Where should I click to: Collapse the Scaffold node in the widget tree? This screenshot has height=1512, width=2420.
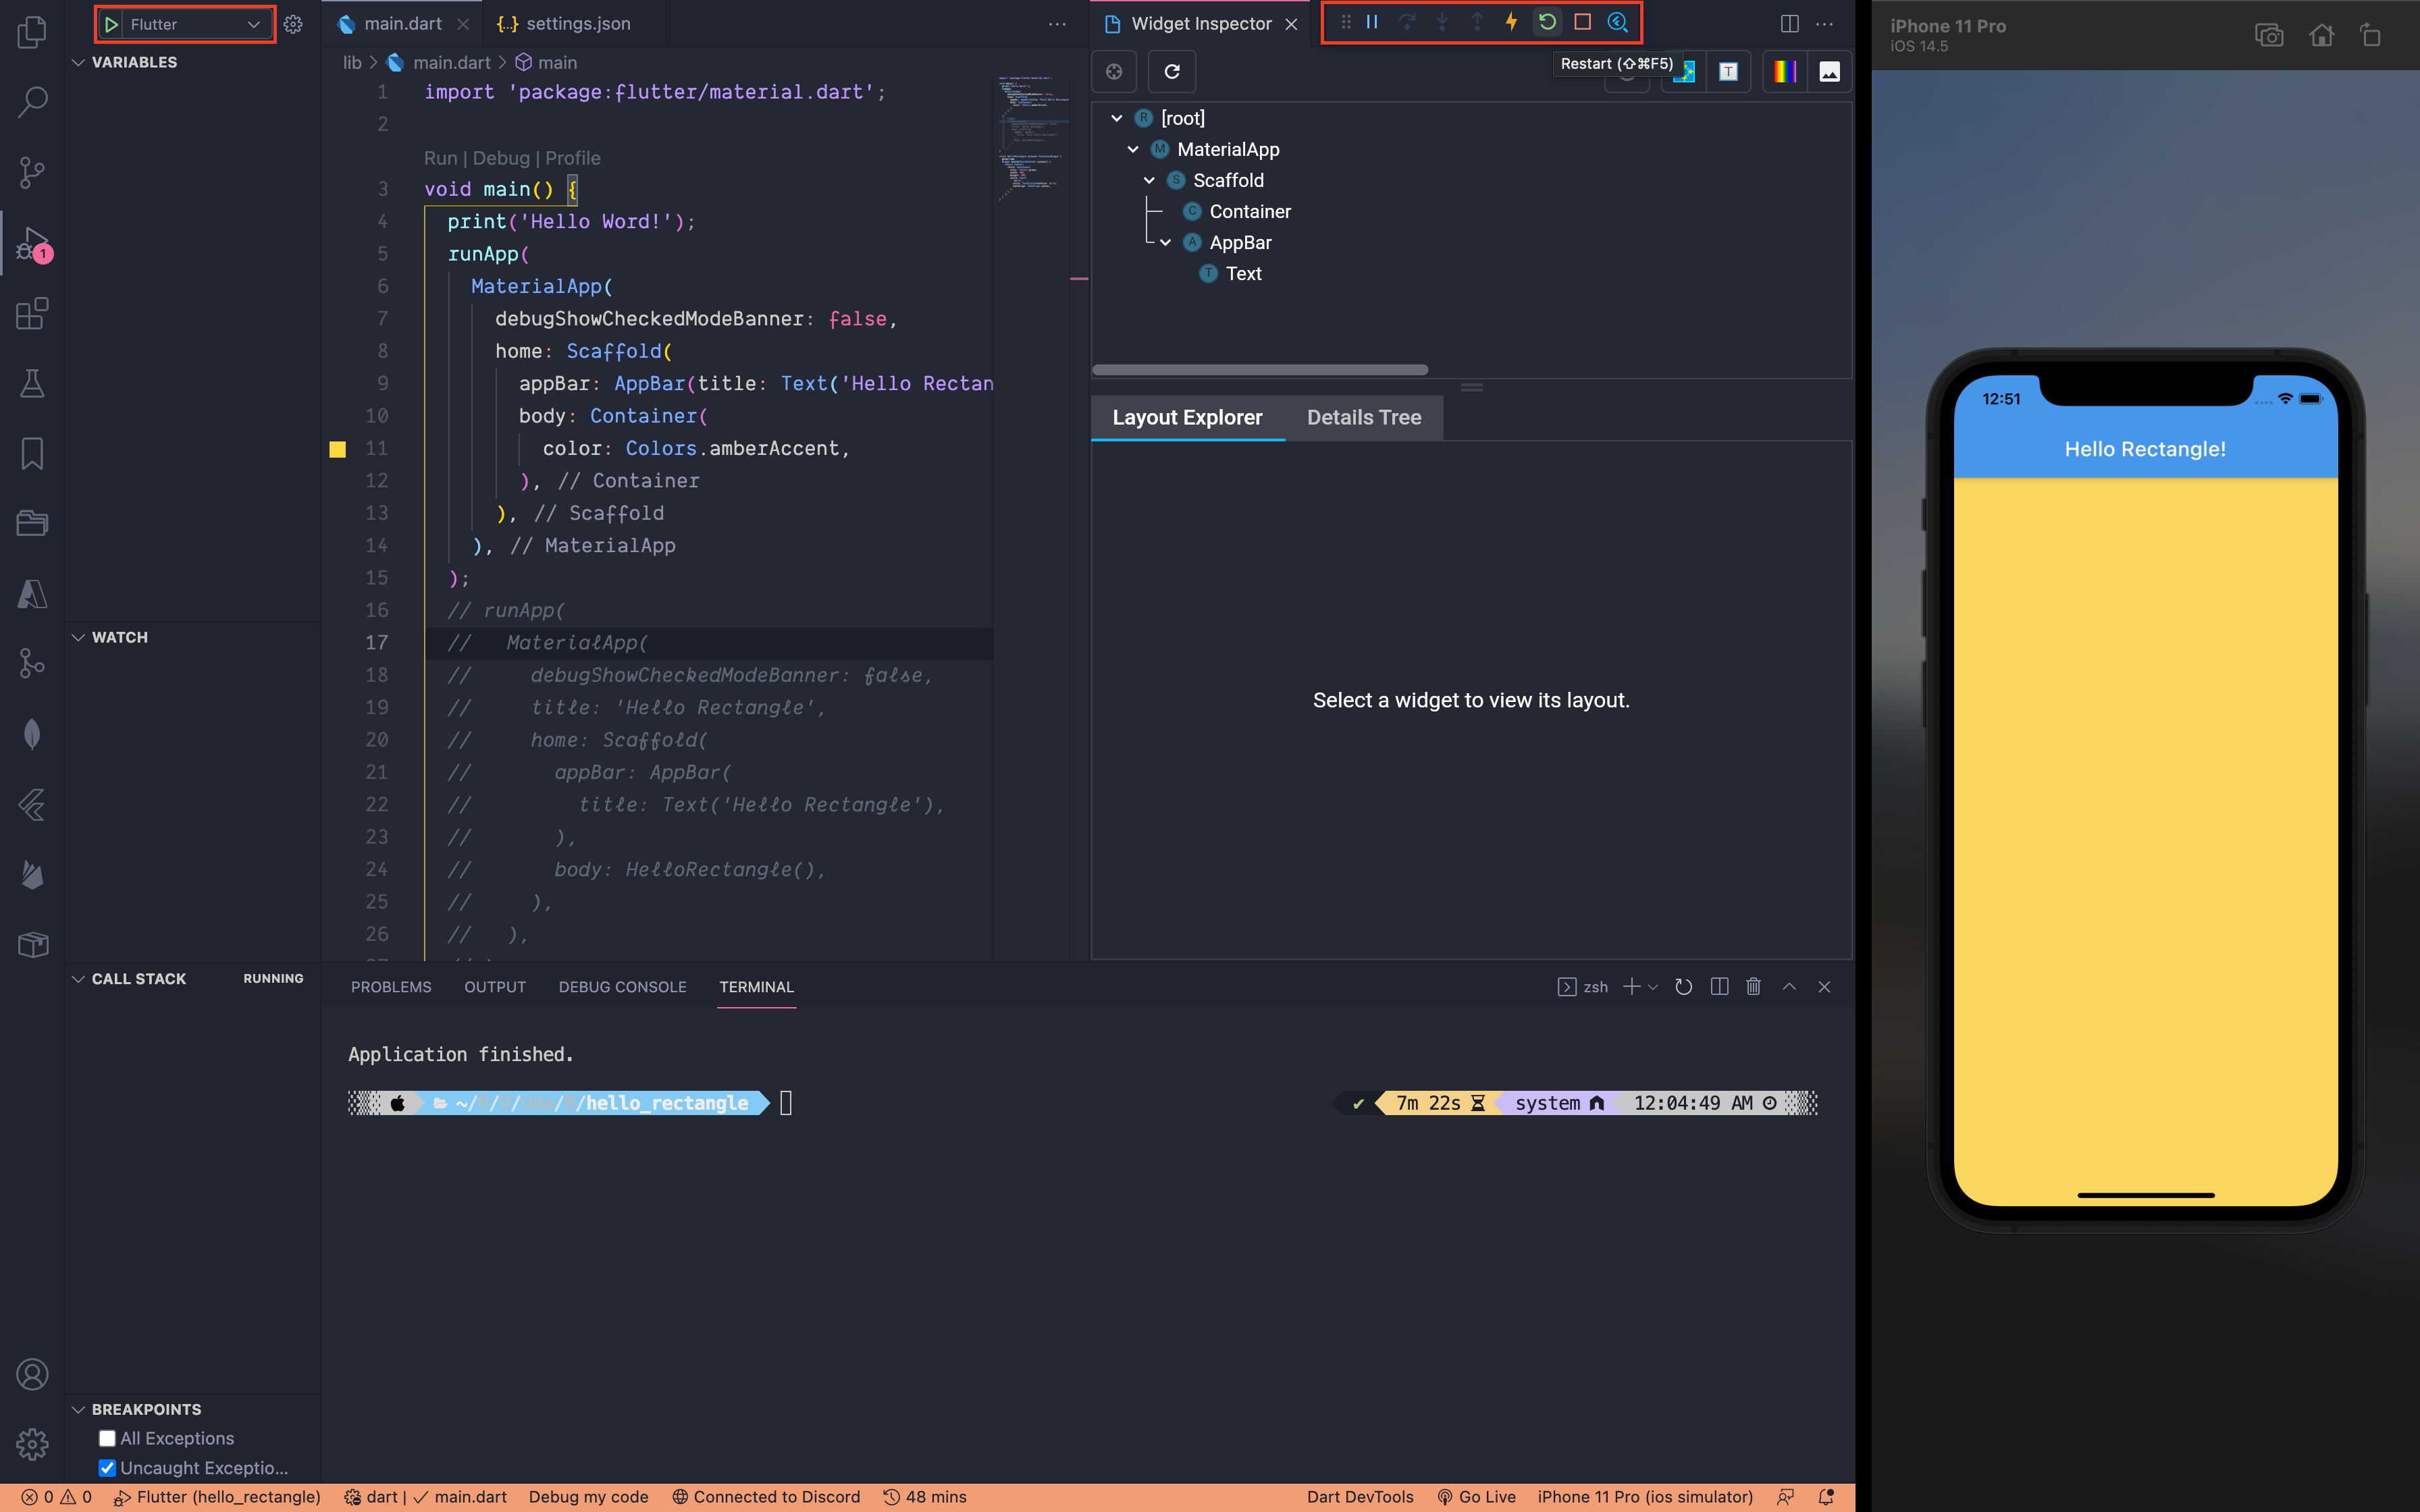coord(1148,180)
